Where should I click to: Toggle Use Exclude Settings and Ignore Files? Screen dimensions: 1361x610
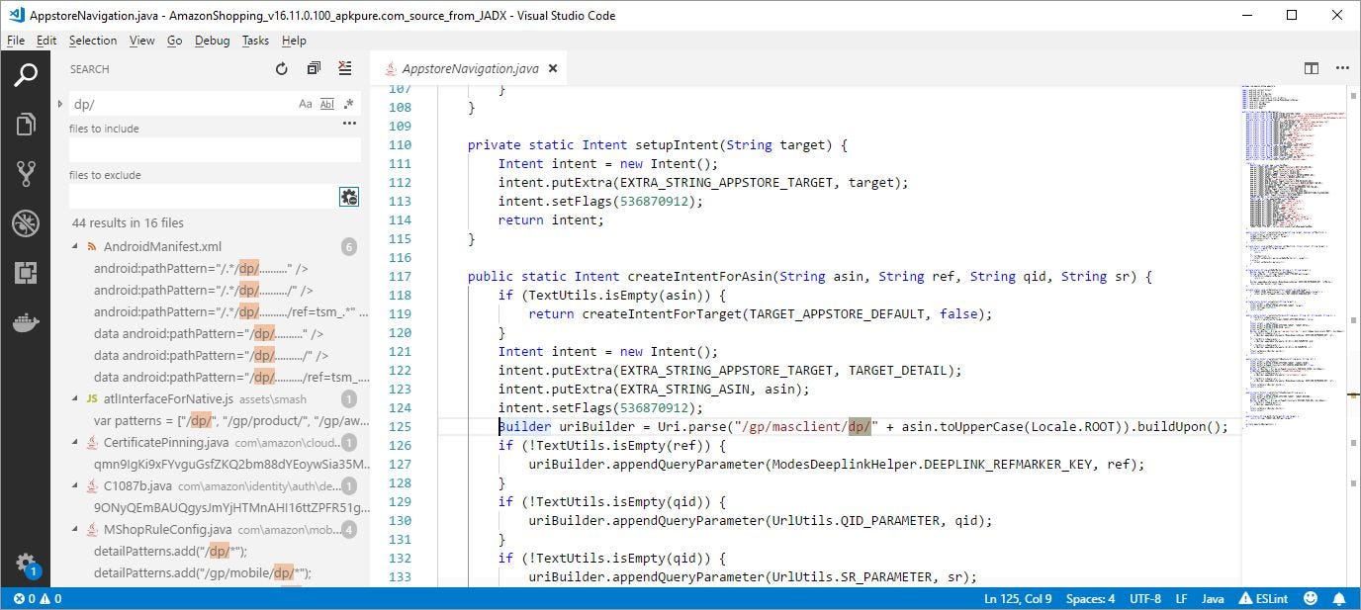click(349, 197)
